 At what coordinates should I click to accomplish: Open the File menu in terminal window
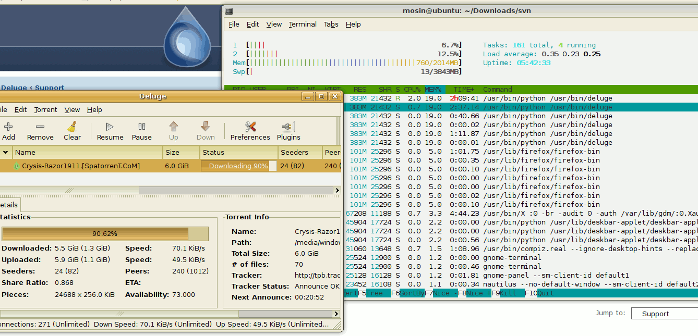234,24
